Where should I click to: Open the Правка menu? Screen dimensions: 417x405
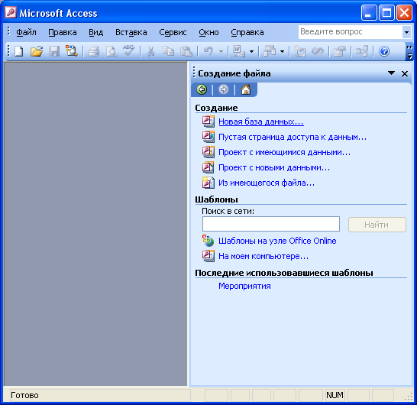pyautogui.click(x=63, y=32)
